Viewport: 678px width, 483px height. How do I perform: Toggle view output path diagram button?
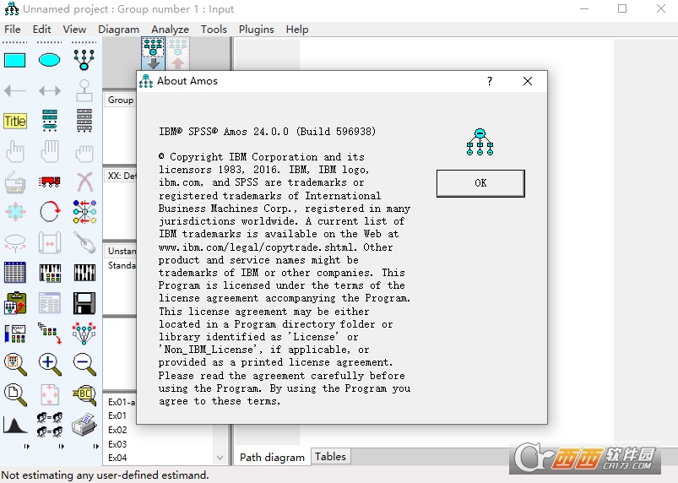tap(177, 53)
